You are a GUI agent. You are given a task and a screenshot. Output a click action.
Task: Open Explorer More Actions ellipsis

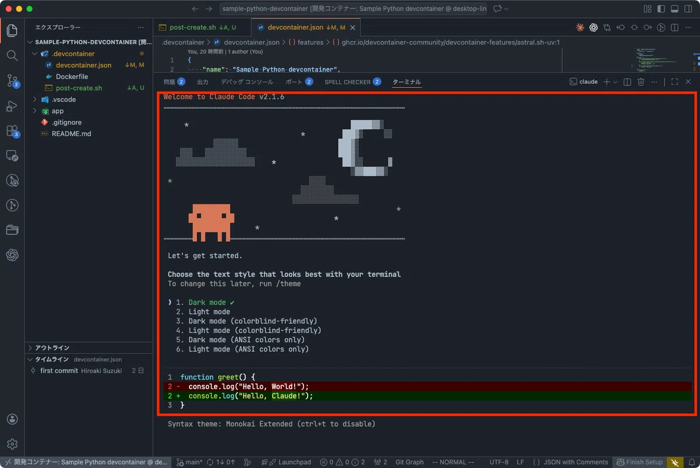[x=141, y=27]
